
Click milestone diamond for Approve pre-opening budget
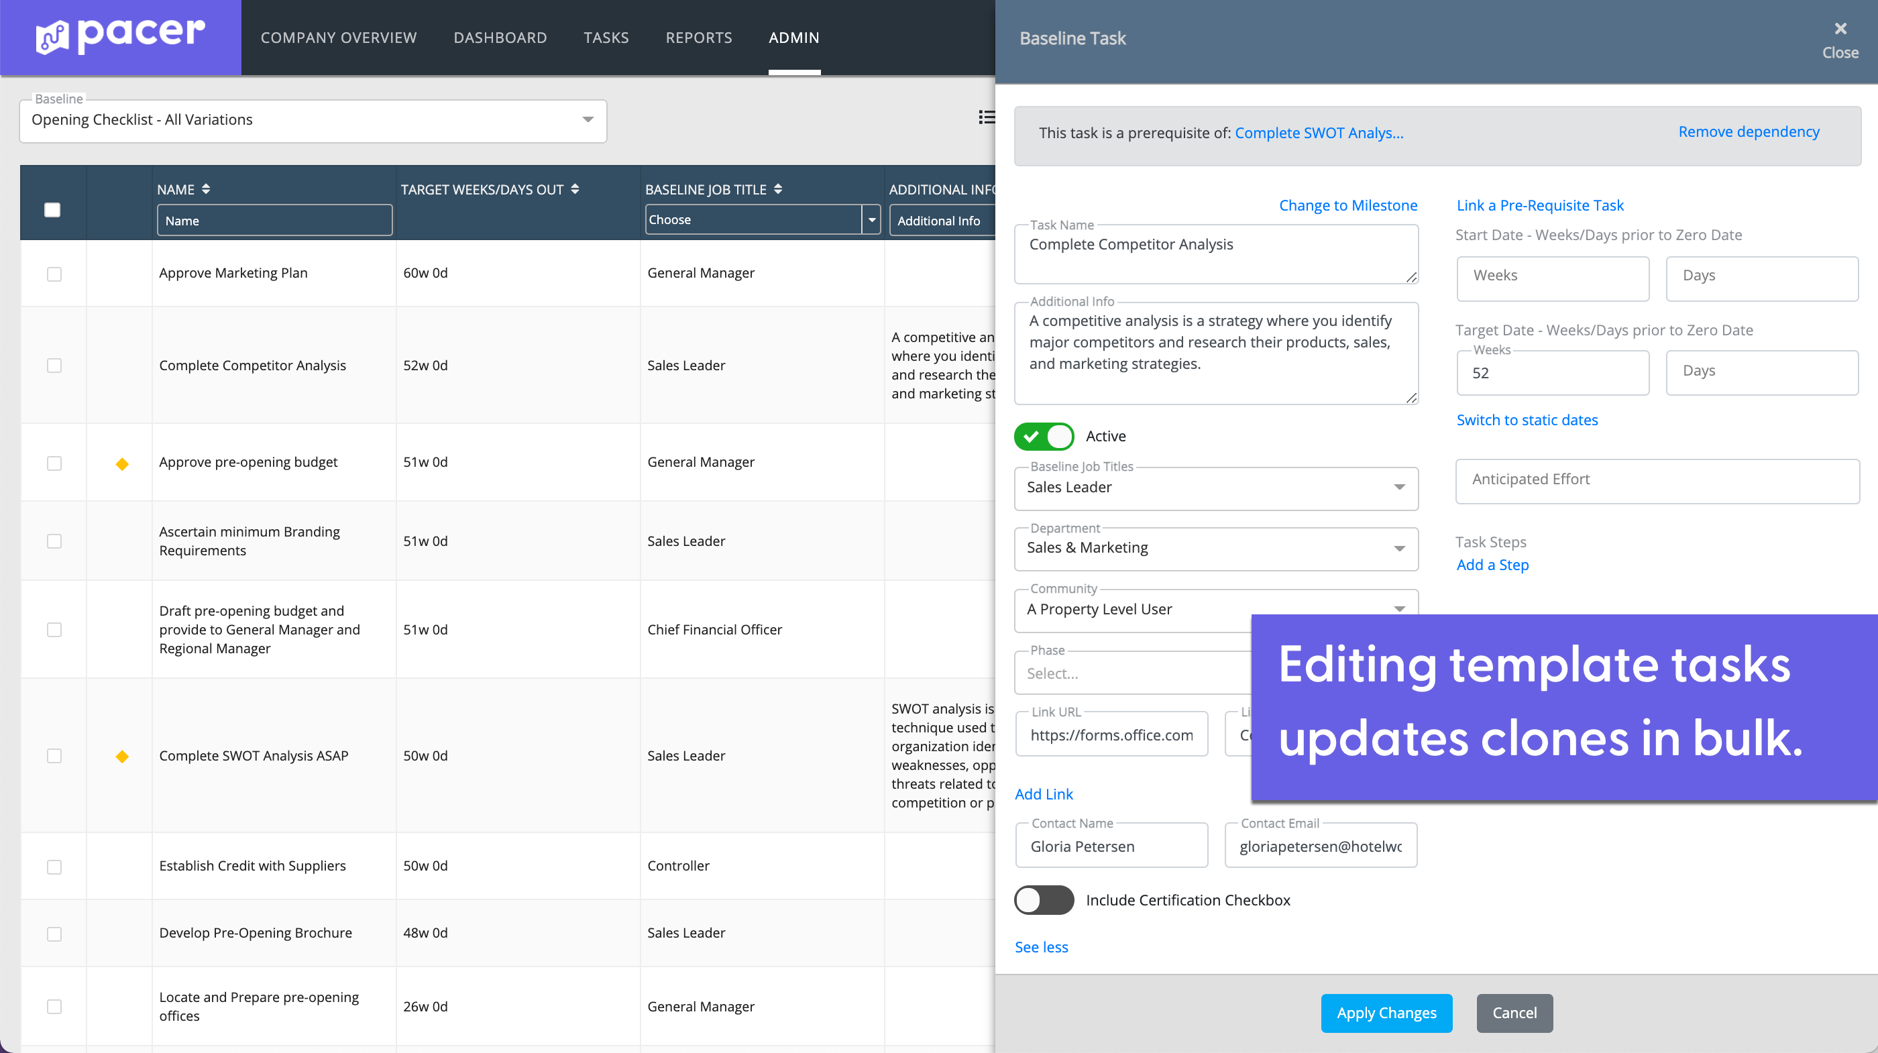pos(123,463)
